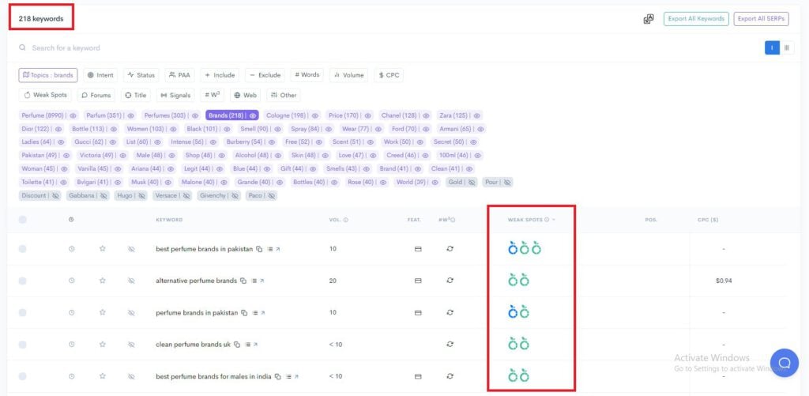This screenshot has height=396, width=809.
Task: Check the 'perfume brands in pakistan' row
Action: [x=22, y=313]
